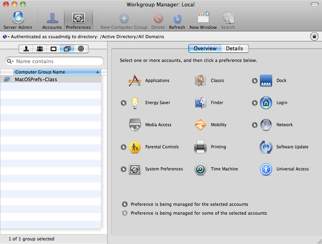This screenshot has height=244, width=322.
Task: Open a New Window
Action: point(203,20)
